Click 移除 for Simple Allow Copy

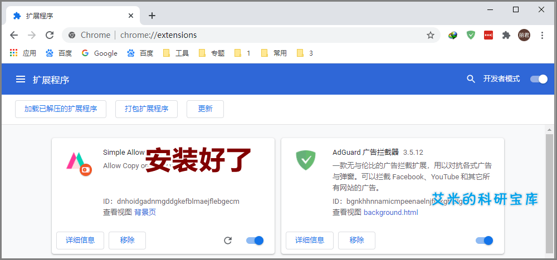(127, 241)
